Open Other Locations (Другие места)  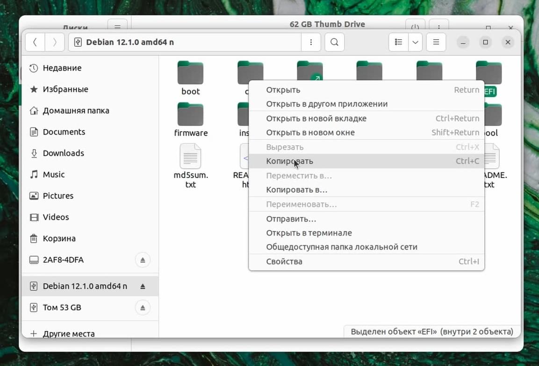coord(90,333)
